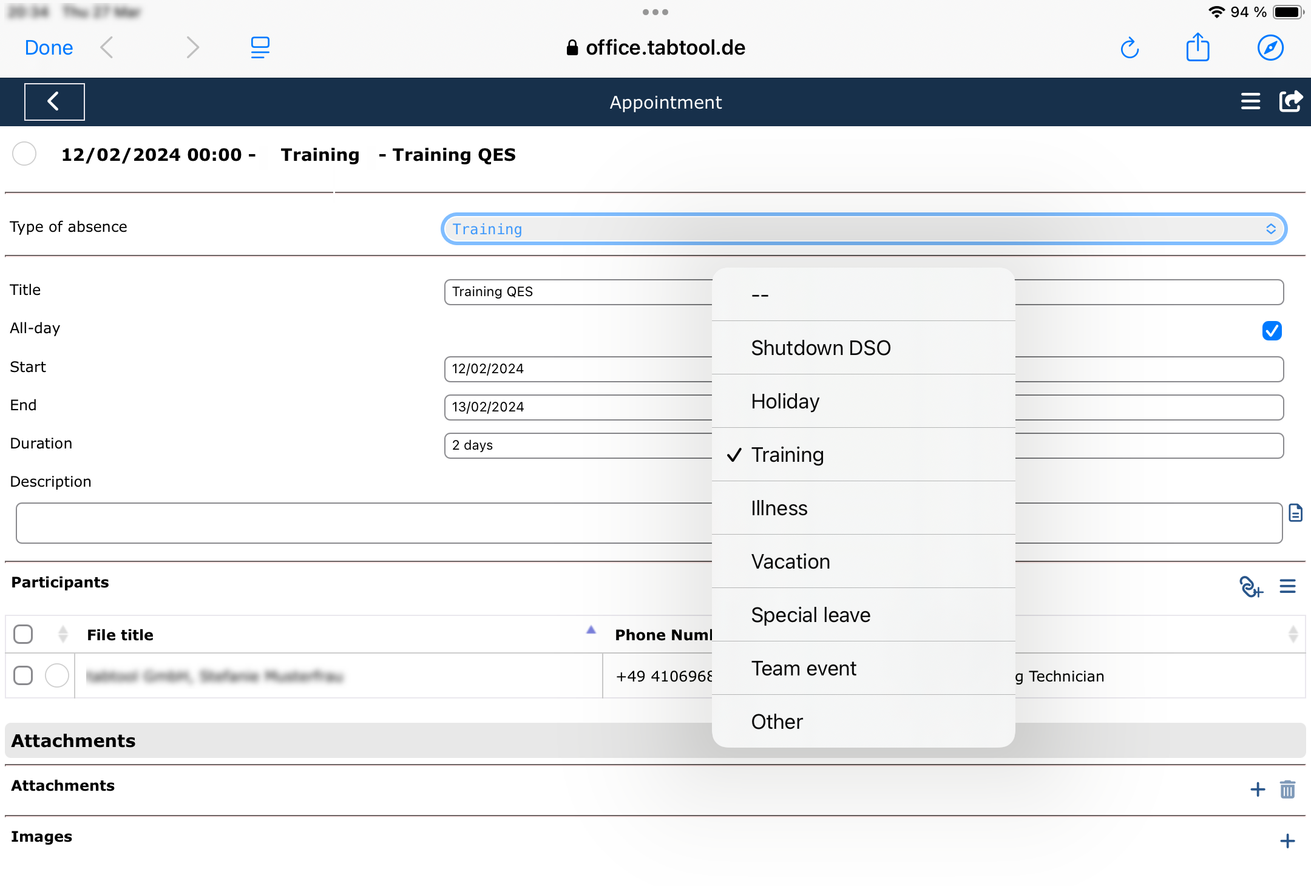The image size is (1311, 886).
Task: Uncheck the All-day checkbox
Action: coord(1272,331)
